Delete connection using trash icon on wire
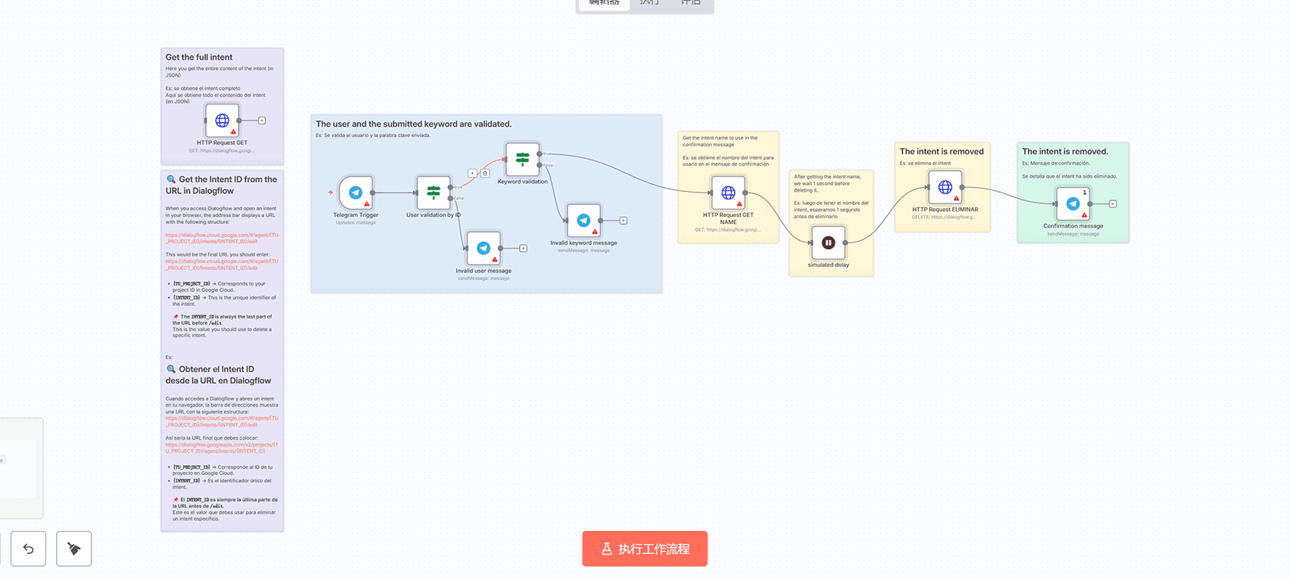1290x580 pixels. (x=485, y=173)
